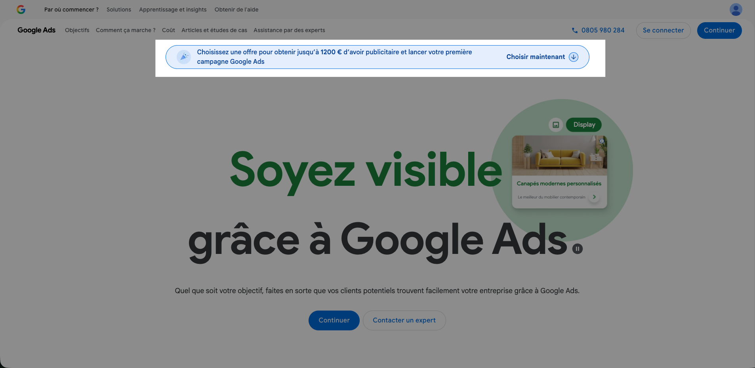Viewport: 755px width, 368px height.
Task: Click the Google G logo
Action: (x=21, y=10)
